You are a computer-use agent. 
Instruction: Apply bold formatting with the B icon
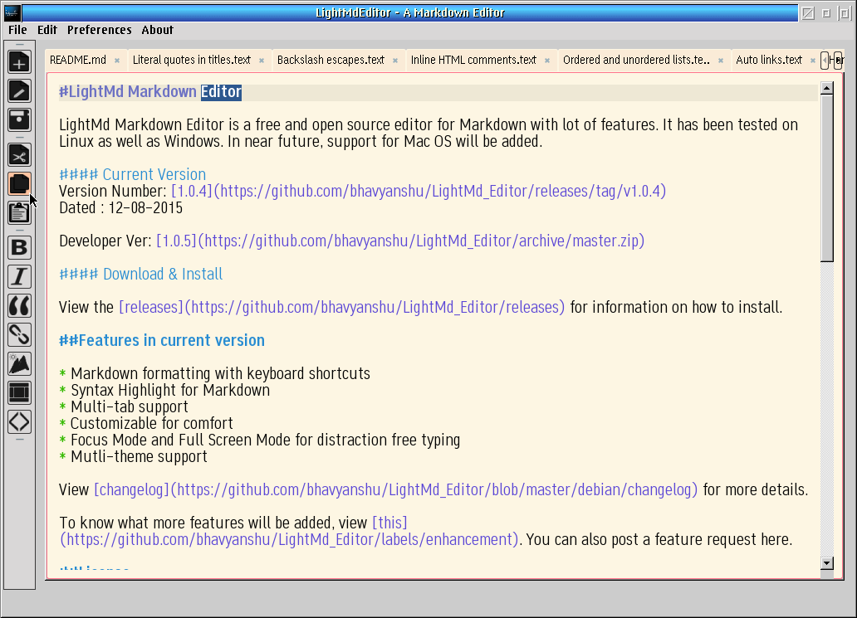[x=18, y=246]
